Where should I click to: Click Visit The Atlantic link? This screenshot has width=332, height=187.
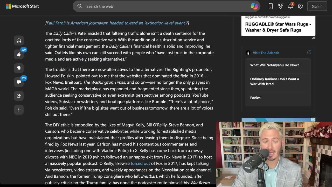[266, 53]
